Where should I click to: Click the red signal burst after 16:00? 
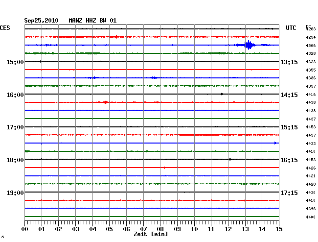105,102
